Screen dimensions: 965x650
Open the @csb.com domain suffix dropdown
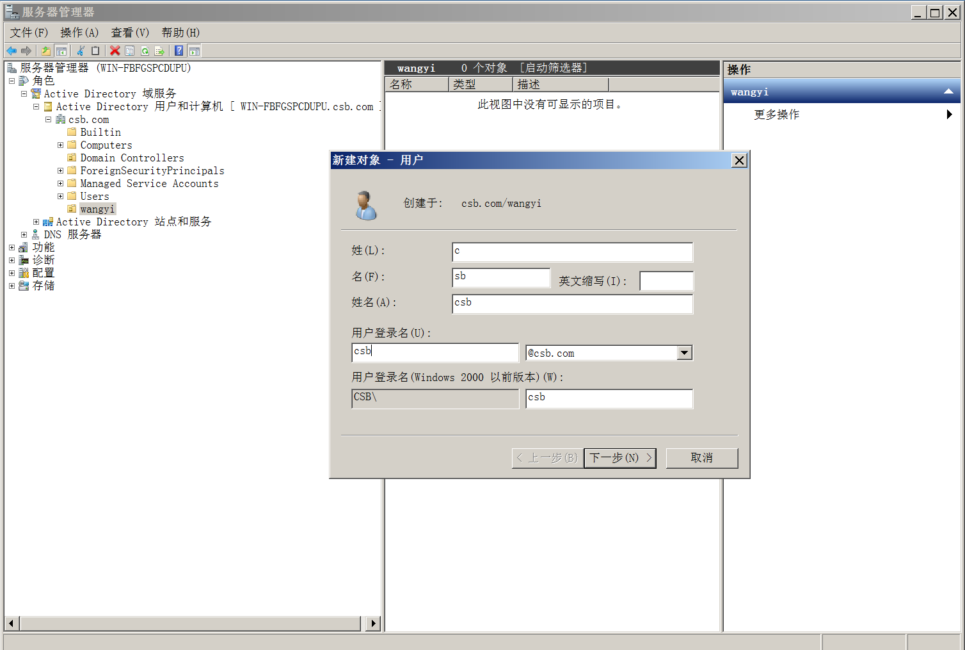point(685,353)
